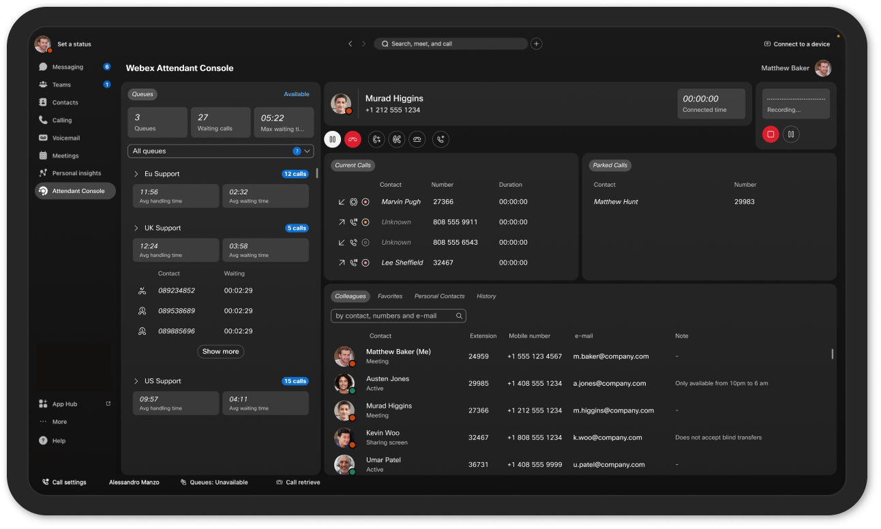This screenshot has height=529, width=881.
Task: Click the 12 calls badge
Action: tap(295, 174)
